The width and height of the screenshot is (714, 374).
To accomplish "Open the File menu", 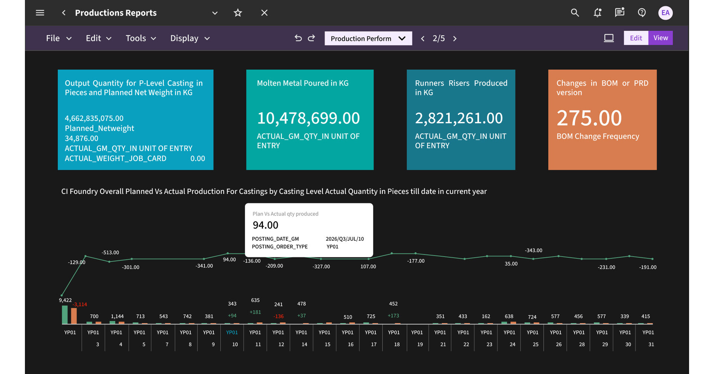I will [x=58, y=38].
